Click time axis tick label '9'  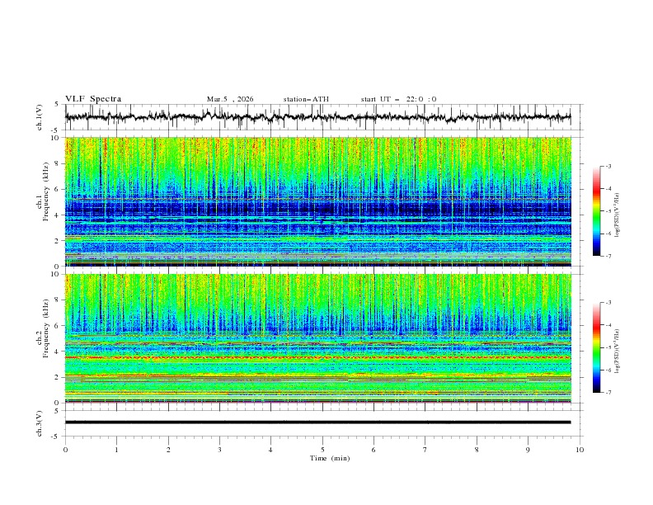[528, 450]
